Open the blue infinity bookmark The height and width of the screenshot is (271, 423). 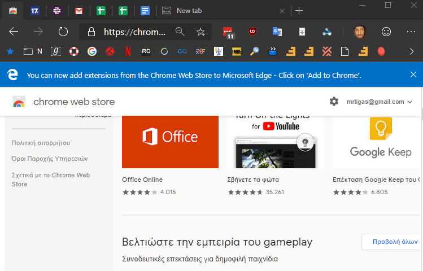(182, 51)
